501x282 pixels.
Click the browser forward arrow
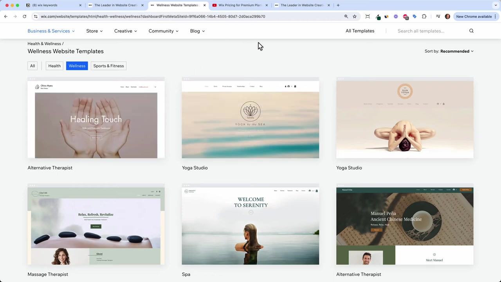point(15,16)
